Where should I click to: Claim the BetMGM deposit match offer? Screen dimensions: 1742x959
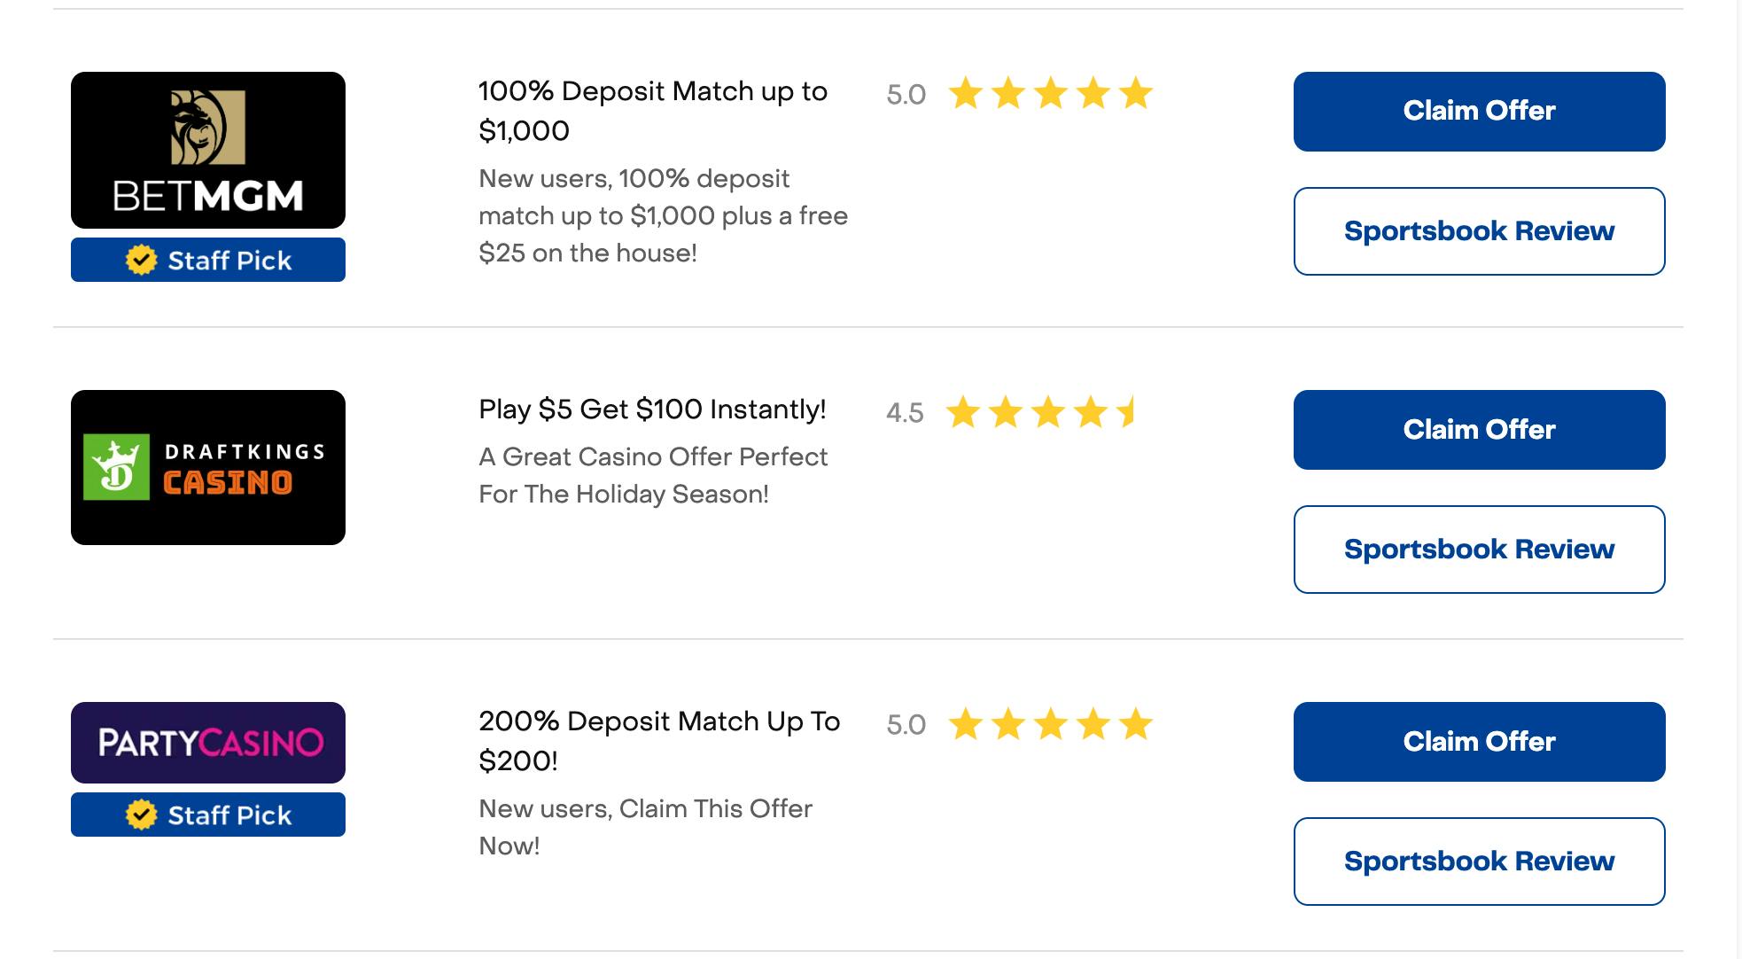click(1479, 112)
